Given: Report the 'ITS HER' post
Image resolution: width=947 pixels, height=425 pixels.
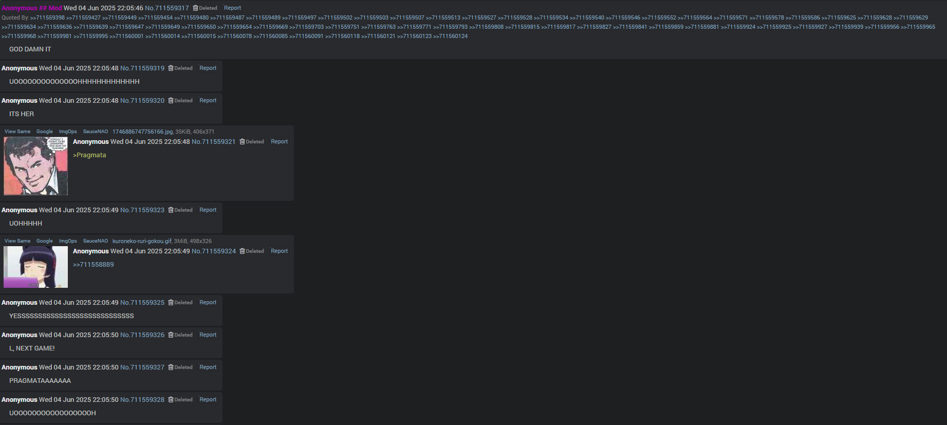Looking at the screenshot, I should click(208, 101).
